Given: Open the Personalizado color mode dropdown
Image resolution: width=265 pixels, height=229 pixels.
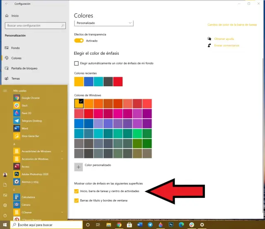Looking at the screenshot, I should pos(104,23).
